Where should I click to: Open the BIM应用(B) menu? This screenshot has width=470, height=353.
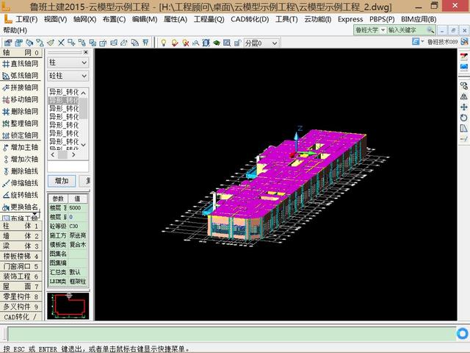(x=419, y=19)
